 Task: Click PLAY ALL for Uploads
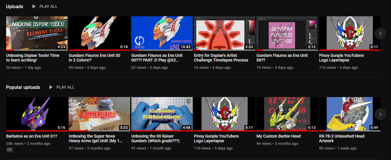pyautogui.click(x=49, y=6)
